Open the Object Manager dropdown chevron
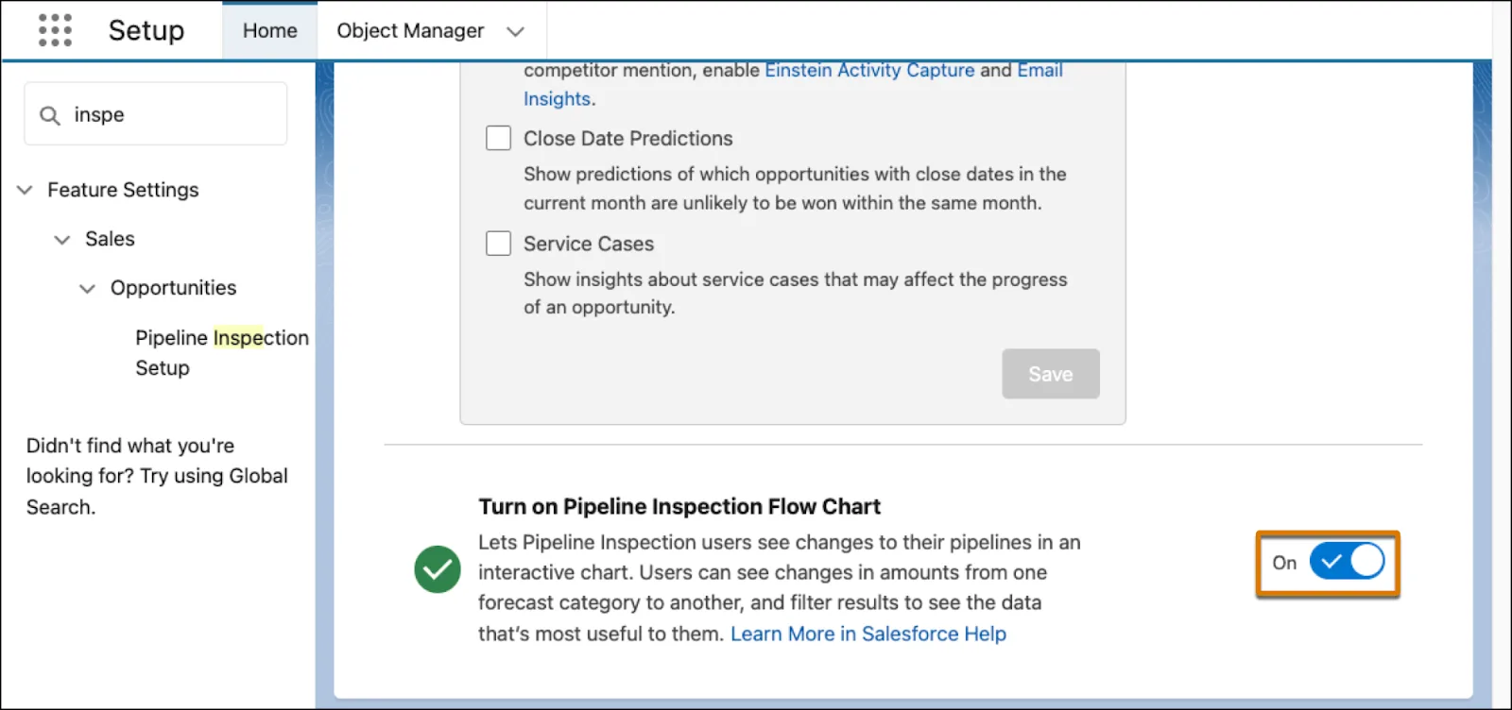Screen dimensions: 1512x710 (515, 31)
